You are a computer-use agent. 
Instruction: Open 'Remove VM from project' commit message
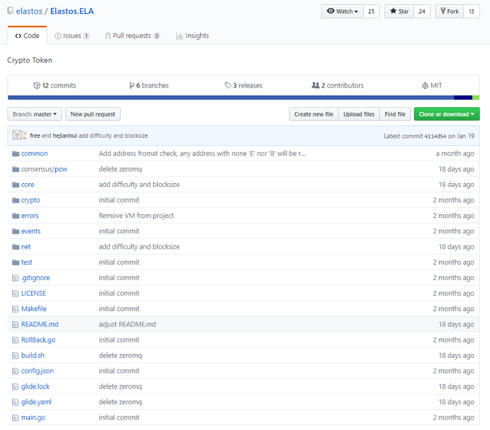click(136, 216)
